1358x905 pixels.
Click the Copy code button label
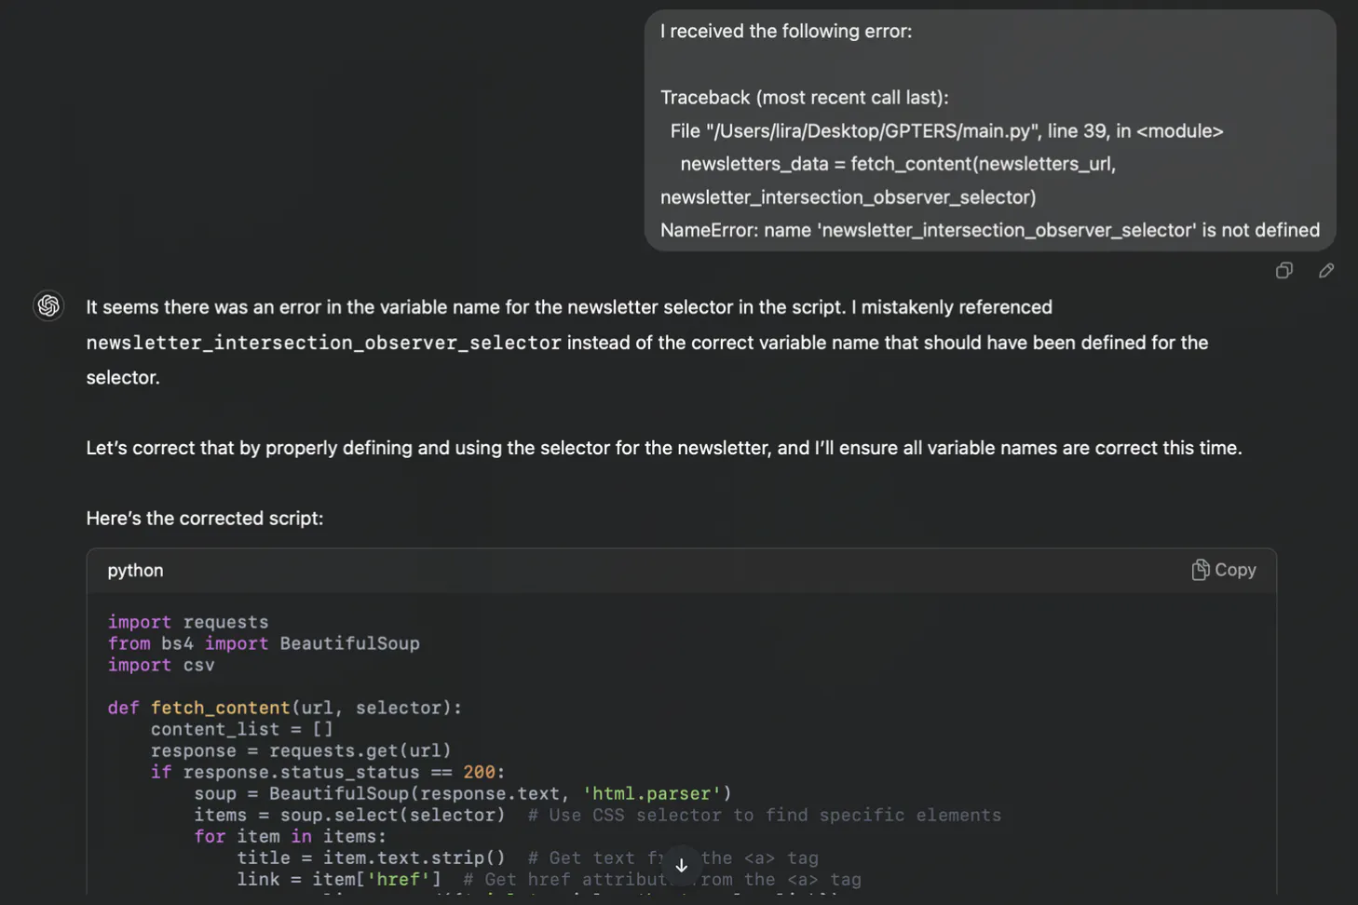pyautogui.click(x=1234, y=570)
